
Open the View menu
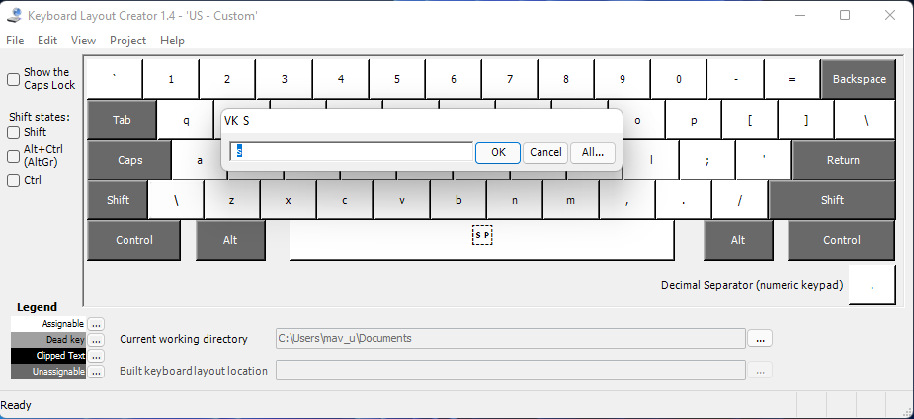point(83,41)
